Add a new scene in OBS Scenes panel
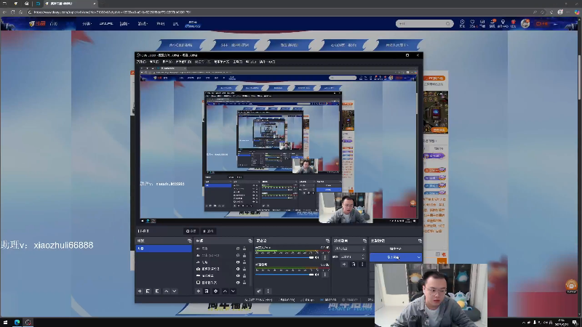582x327 pixels. (x=140, y=291)
